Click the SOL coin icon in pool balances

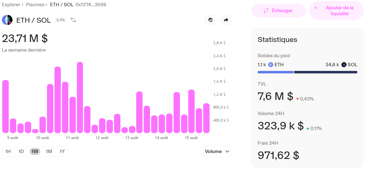point(344,65)
